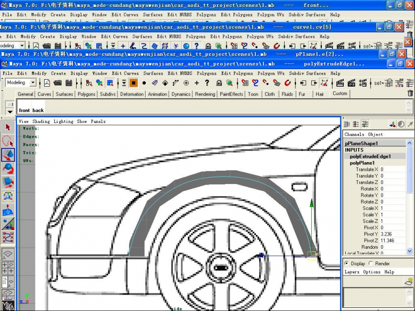Switch to the Rendering shelf tab
This screenshot has width=415, height=311.
click(205, 94)
